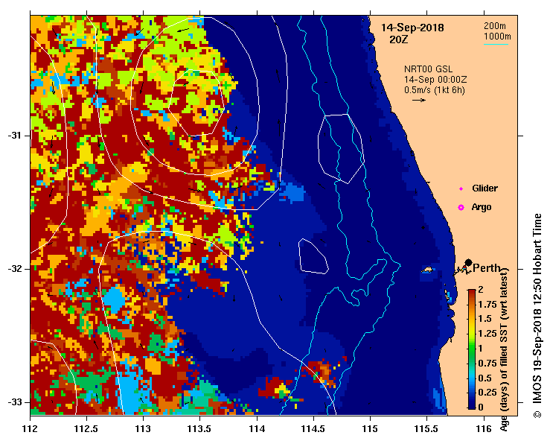This screenshot has height=441, width=550.
Task: Click the magenta Argo circle legend marker
Action: tap(461, 208)
